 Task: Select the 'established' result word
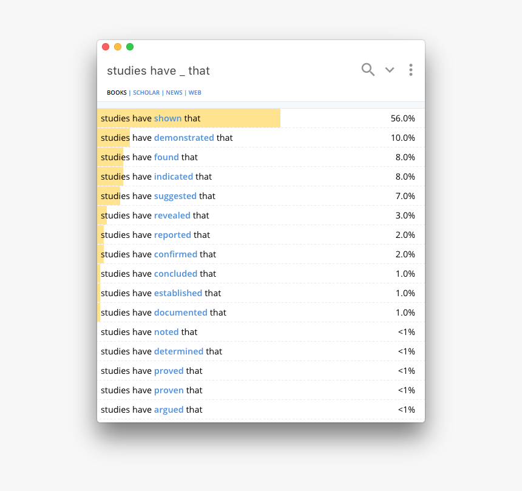(178, 293)
